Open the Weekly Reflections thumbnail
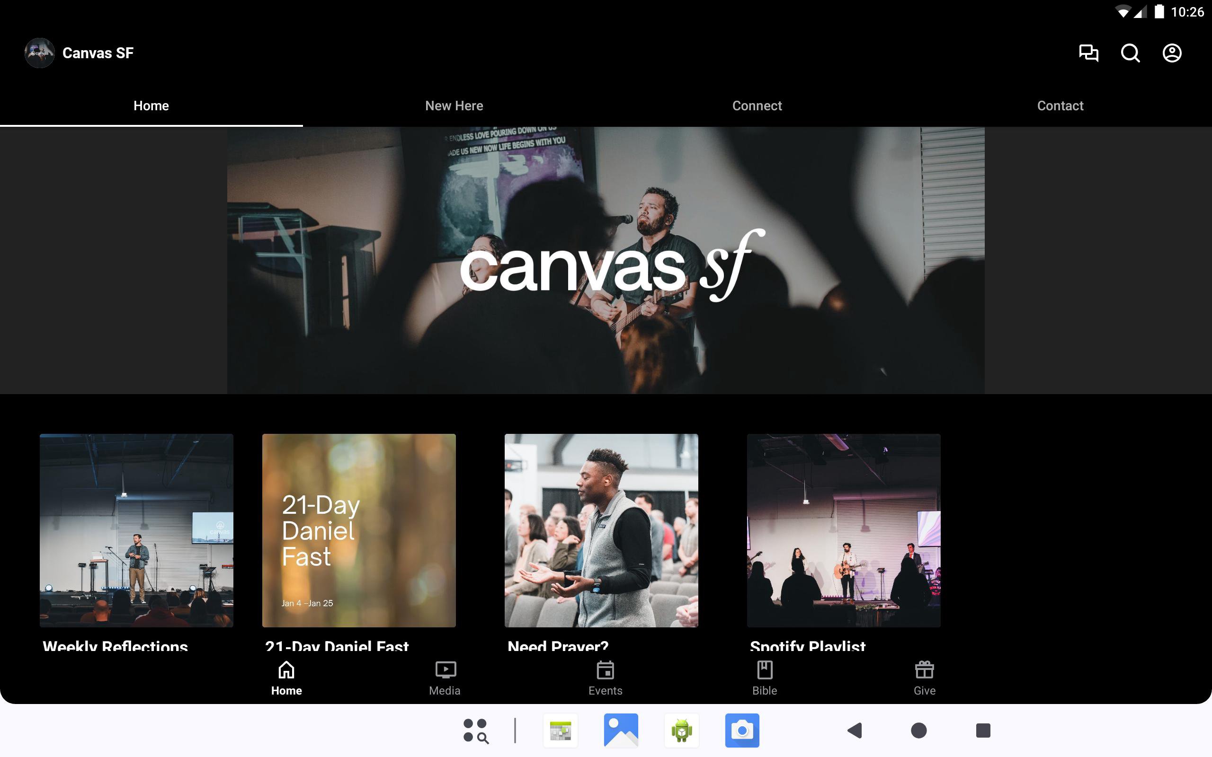The image size is (1212, 757). 136,530
